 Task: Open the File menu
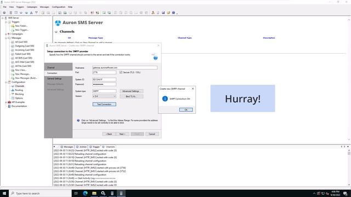(5, 7)
